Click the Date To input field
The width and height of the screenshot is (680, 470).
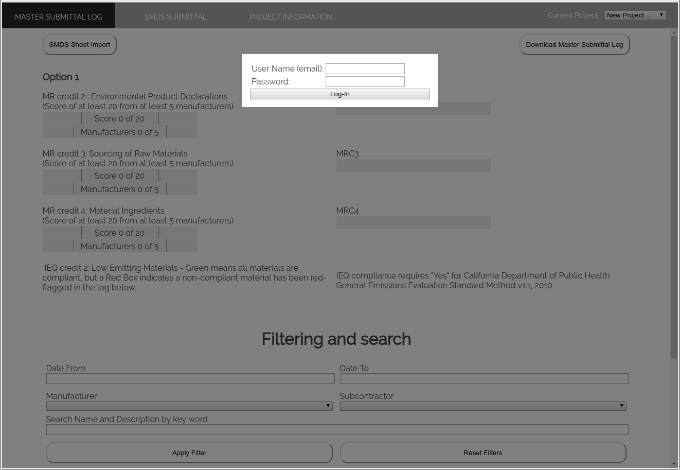[484, 379]
